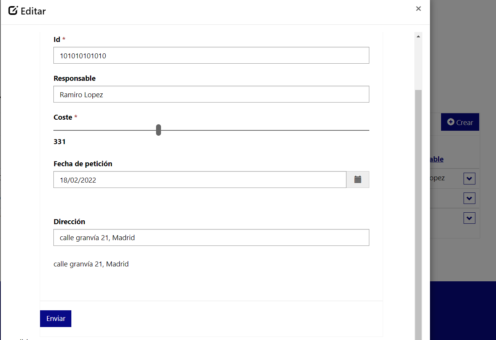Click the scrollbar up arrow in dialog

418,37
